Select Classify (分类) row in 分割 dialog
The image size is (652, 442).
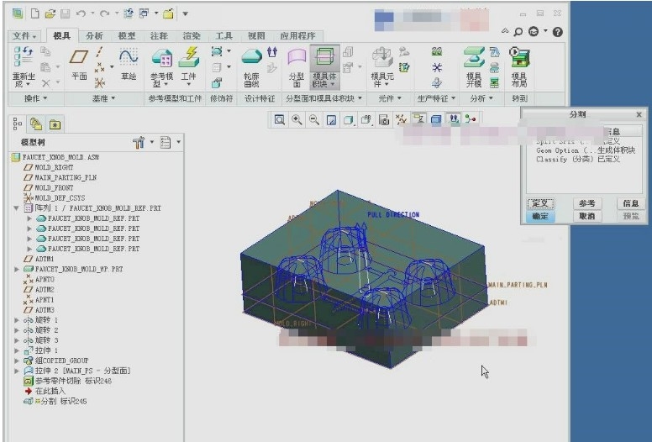coord(578,160)
